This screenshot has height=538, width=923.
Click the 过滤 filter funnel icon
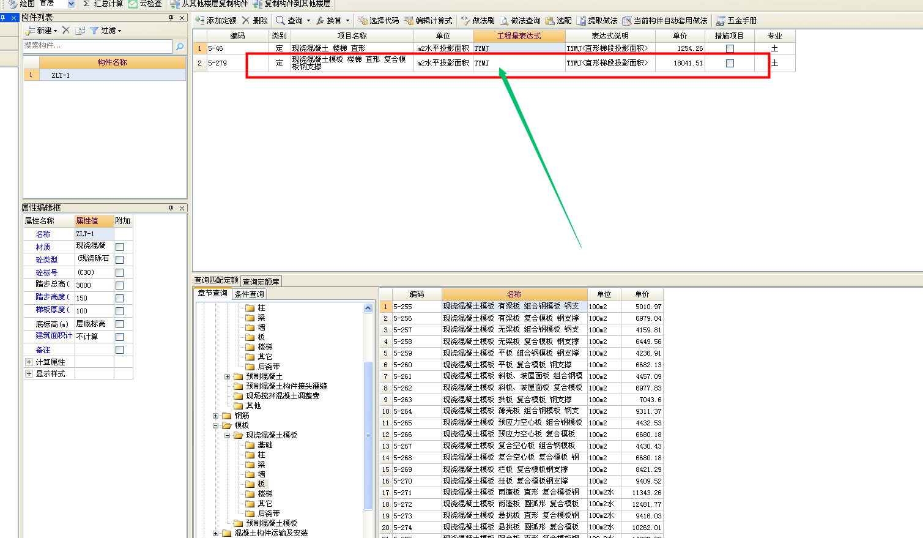tap(94, 30)
